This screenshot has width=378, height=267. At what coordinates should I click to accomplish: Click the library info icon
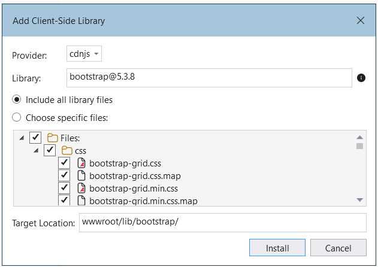coord(361,78)
